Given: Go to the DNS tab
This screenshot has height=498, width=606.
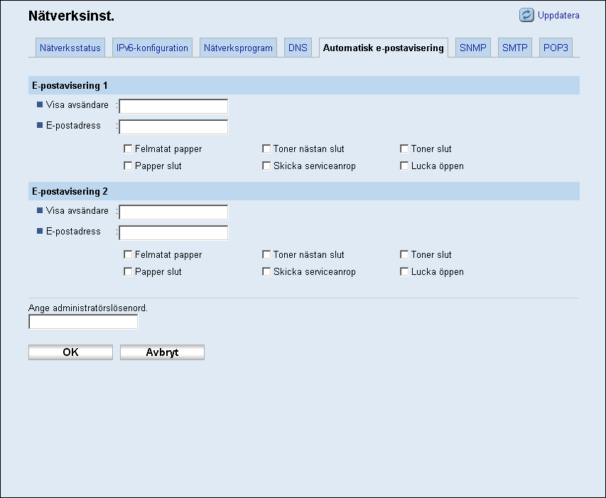Looking at the screenshot, I should [x=298, y=48].
